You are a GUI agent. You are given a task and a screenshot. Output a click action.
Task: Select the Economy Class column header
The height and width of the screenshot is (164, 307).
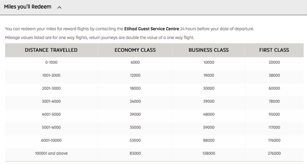(x=135, y=50)
